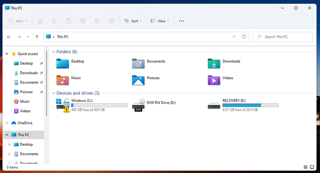Open the New item menu
320x173 pixels.
click(x=18, y=21)
